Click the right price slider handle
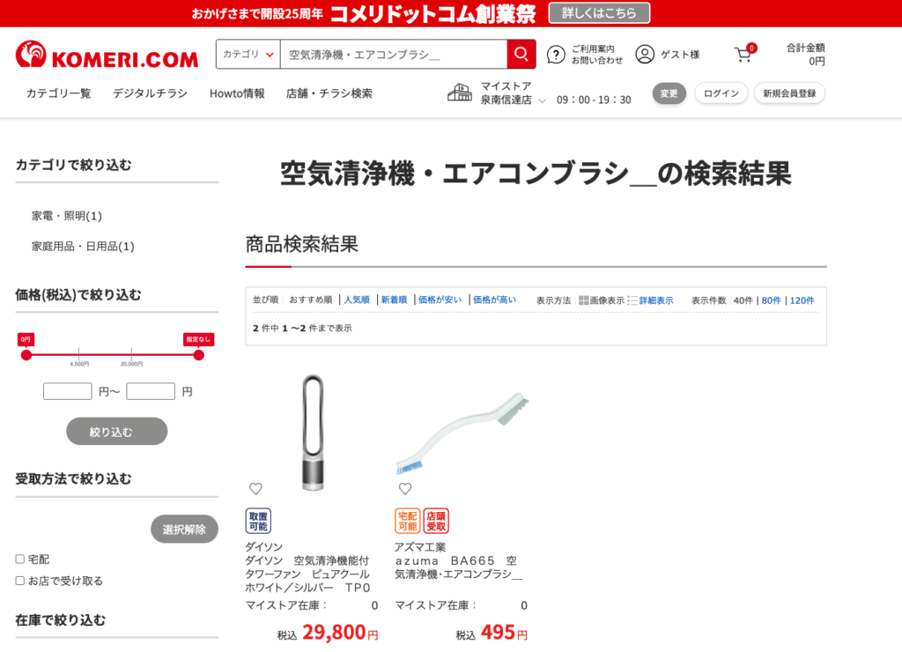This screenshot has height=652, width=902. (198, 355)
